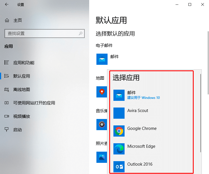The image size is (209, 174).
Task: Click the back arrow in Settings header
Action: pyautogui.click(x=7, y=4)
